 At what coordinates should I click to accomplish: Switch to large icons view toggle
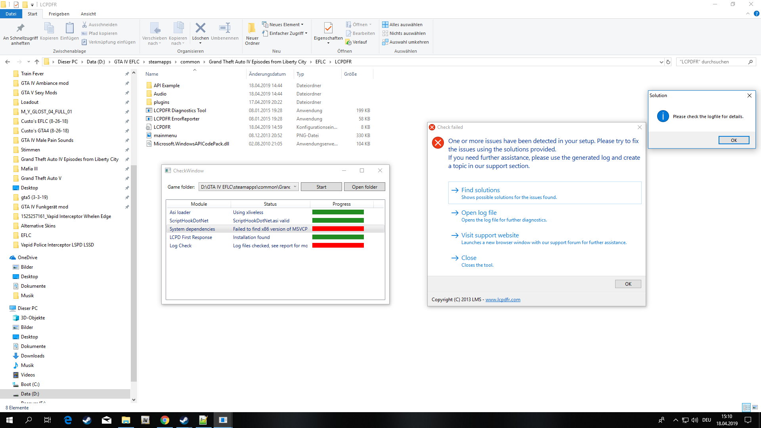[x=755, y=407]
